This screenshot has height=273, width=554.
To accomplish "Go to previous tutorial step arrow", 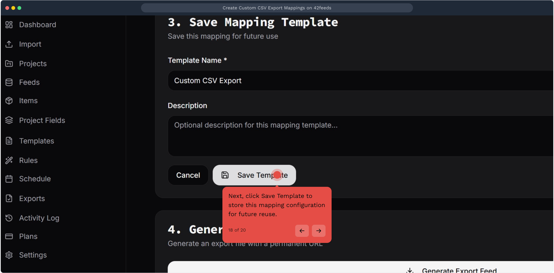I will (302, 231).
